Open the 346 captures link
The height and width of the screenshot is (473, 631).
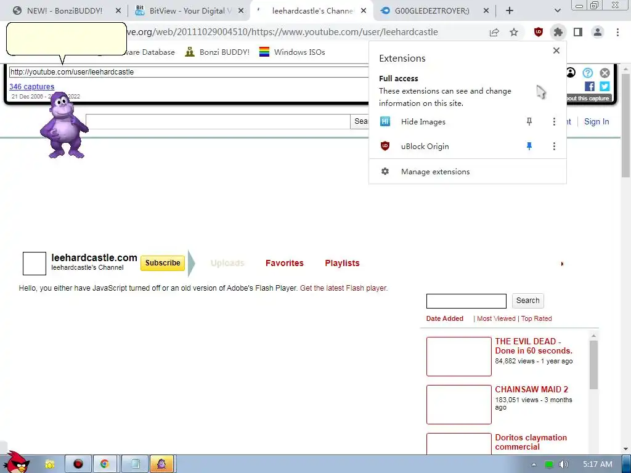32,86
